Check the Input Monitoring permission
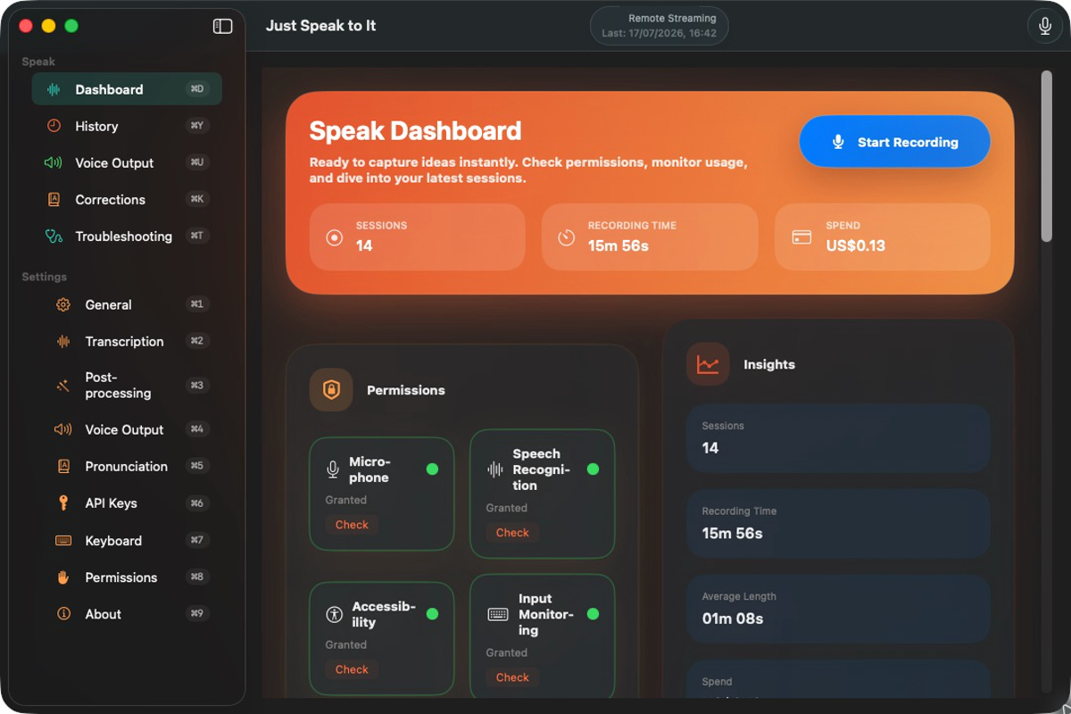 click(x=512, y=677)
